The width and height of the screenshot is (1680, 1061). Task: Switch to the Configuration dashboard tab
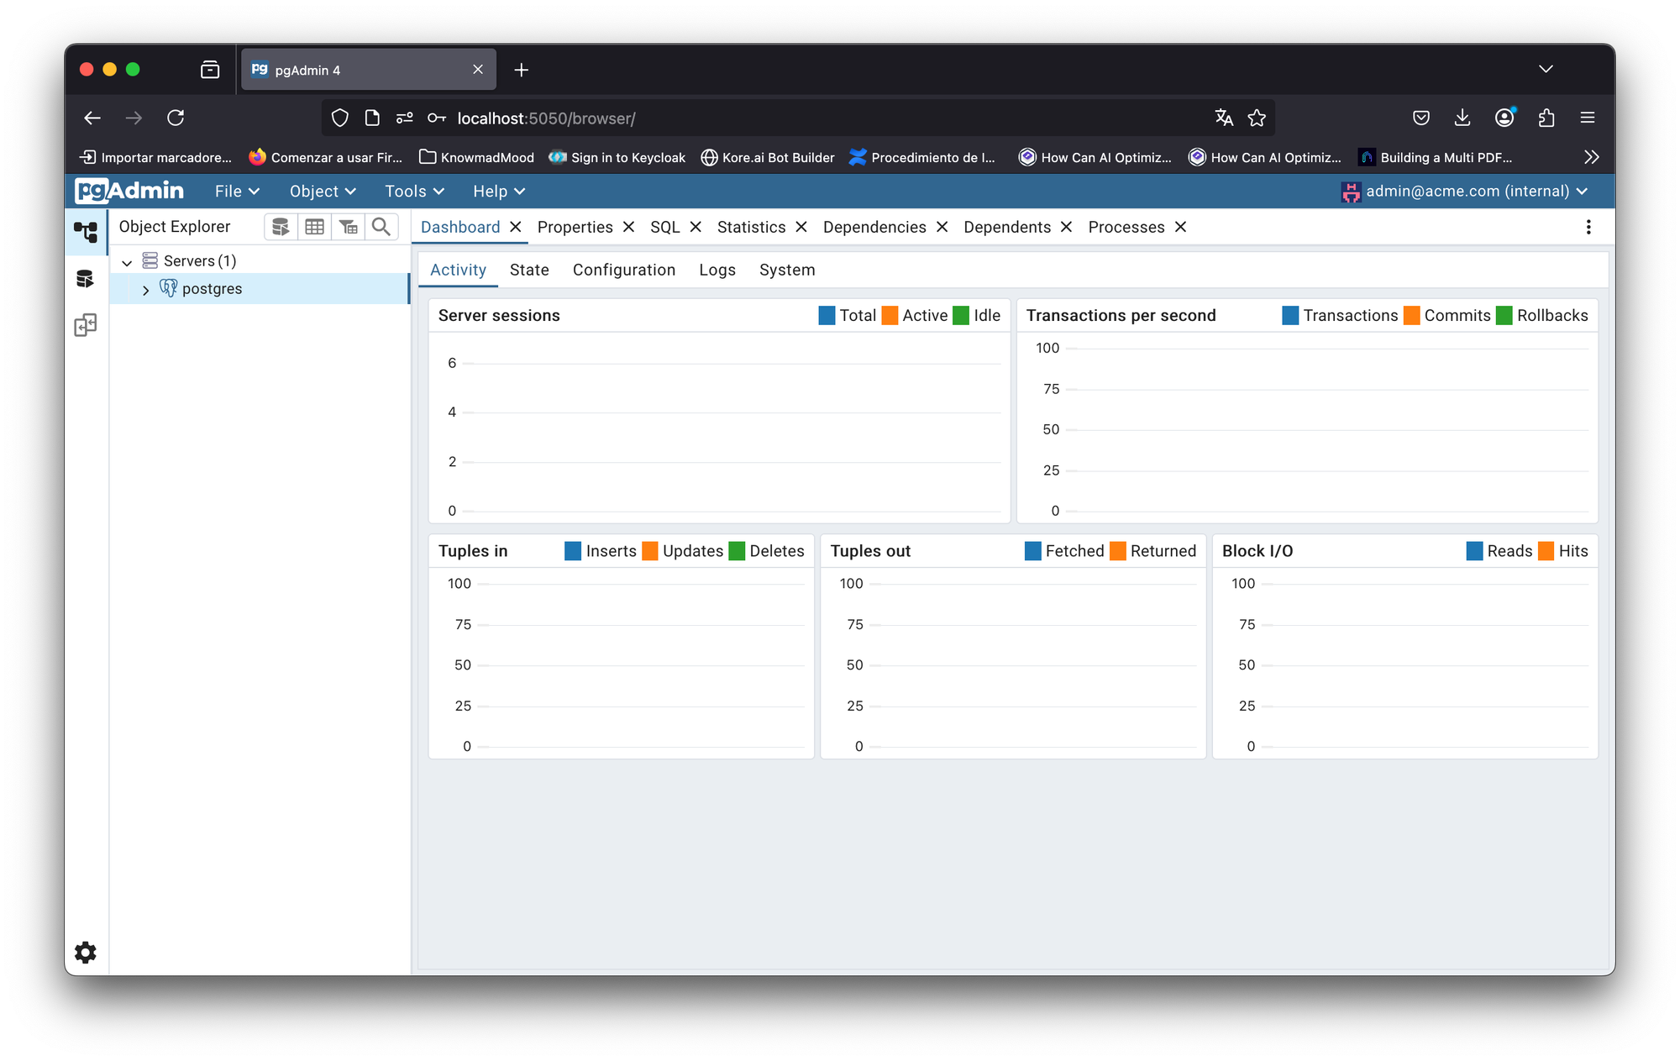(623, 271)
